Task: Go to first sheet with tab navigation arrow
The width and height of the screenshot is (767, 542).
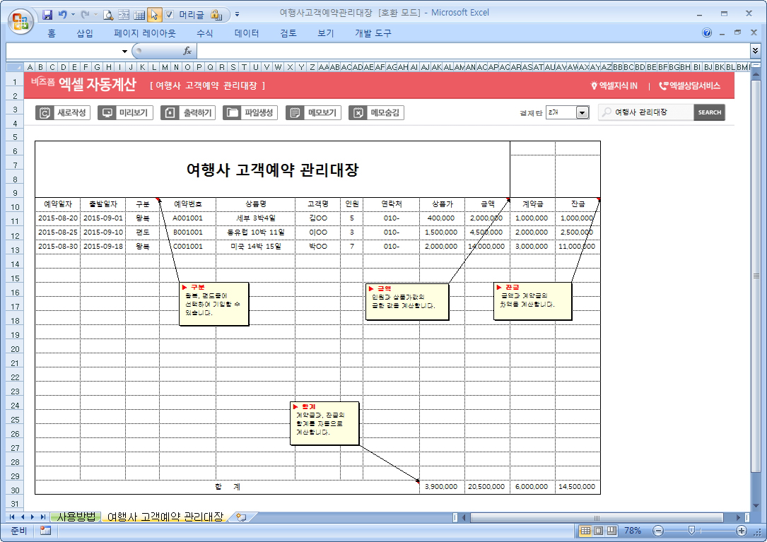Action: click(12, 517)
